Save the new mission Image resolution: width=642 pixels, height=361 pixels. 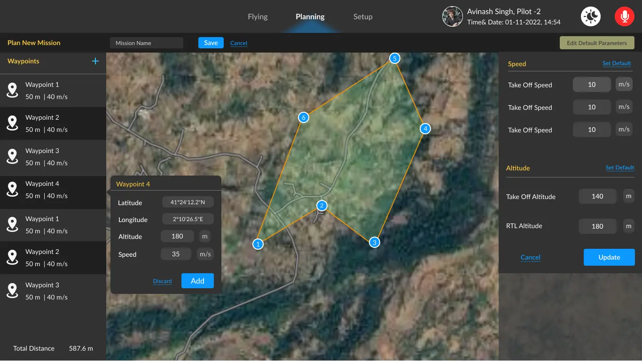pyautogui.click(x=211, y=43)
